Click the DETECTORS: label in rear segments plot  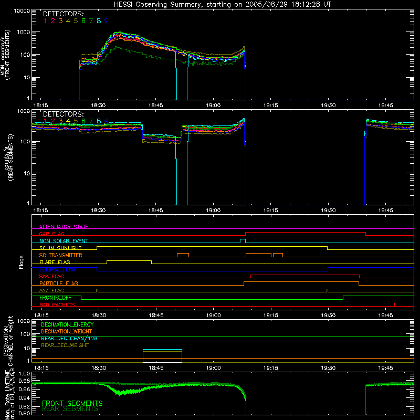[63, 114]
